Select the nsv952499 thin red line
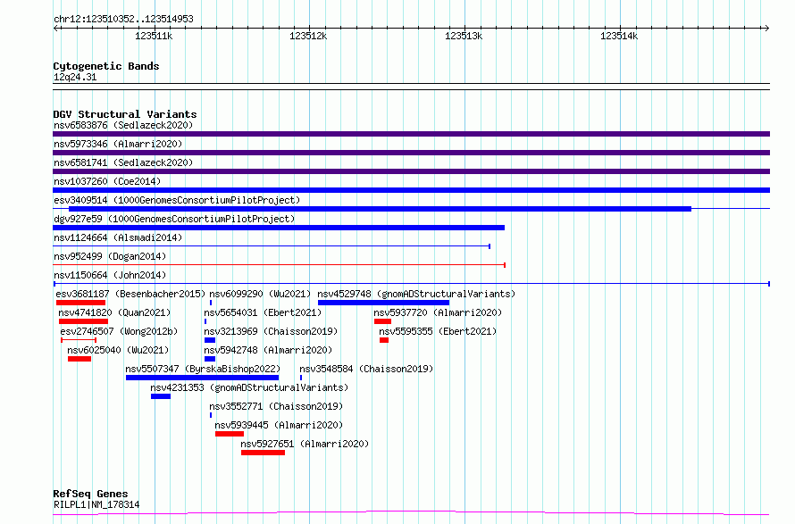 (x=279, y=265)
